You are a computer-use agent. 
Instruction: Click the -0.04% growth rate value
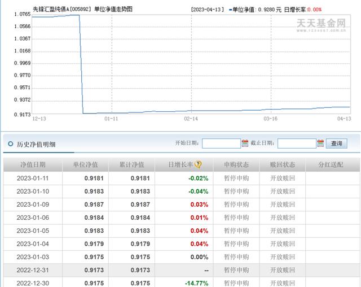[x=198, y=192]
